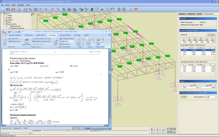Expand the Węzły tree node
The height and width of the screenshot is (137, 219).
point(4,18)
